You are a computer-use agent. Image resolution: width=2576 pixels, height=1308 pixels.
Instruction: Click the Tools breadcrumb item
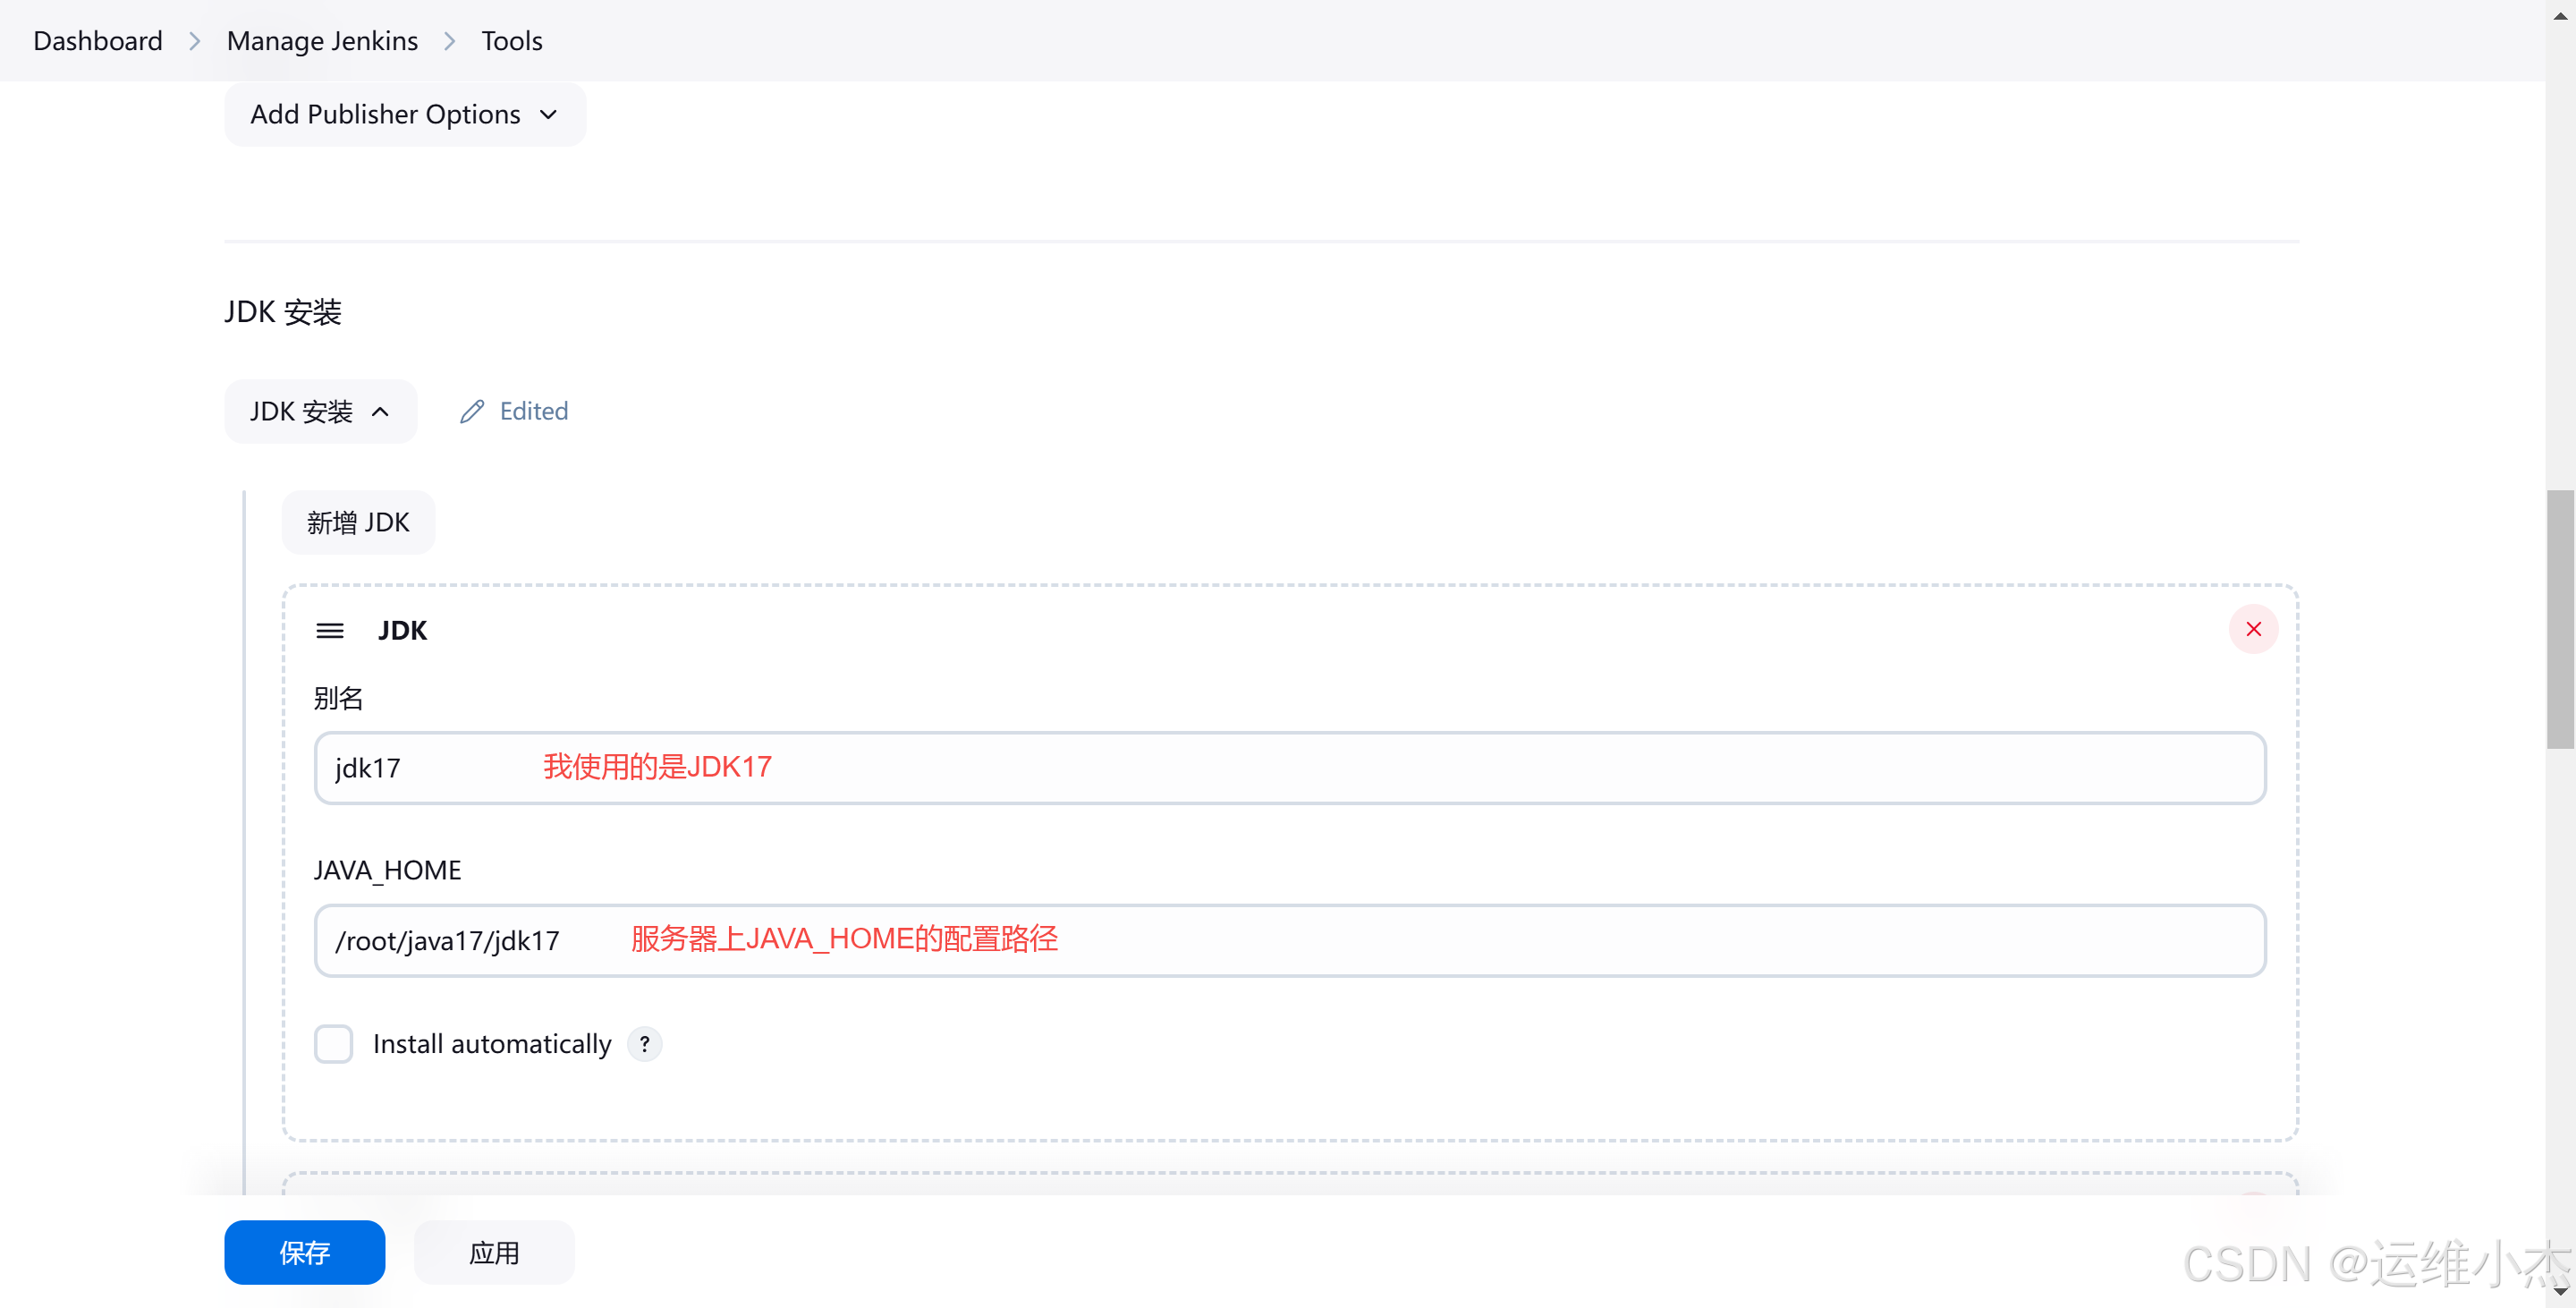(512, 41)
